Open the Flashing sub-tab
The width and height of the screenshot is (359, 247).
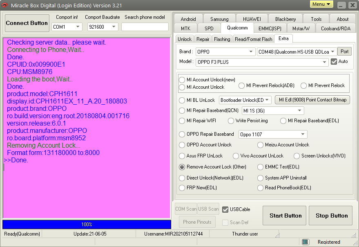coord(222,39)
